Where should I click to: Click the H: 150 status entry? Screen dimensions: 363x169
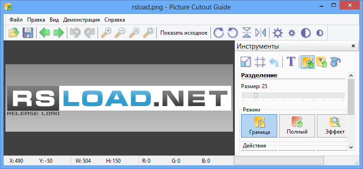click(113, 161)
